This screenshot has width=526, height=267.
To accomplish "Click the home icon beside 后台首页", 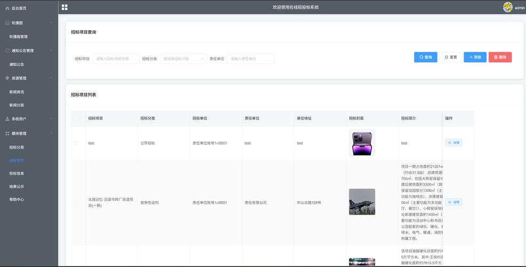I will 7,9.
